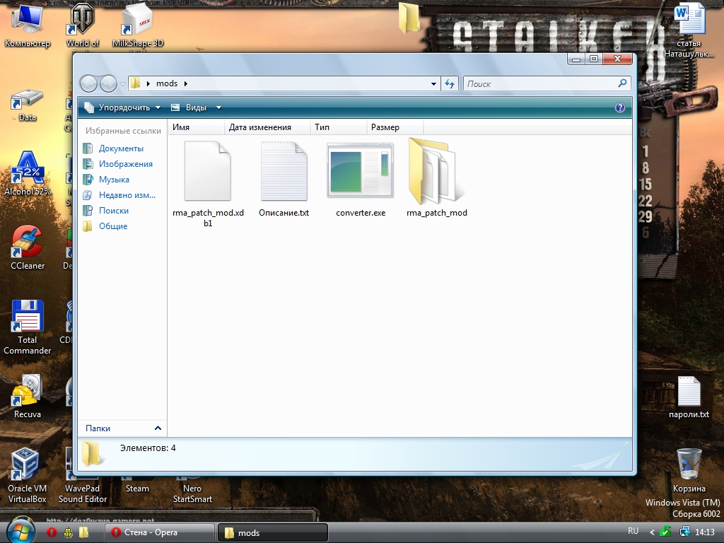Select the rma_patch_mod.xdb1 file
This screenshot has height=543, width=724.
click(207, 172)
